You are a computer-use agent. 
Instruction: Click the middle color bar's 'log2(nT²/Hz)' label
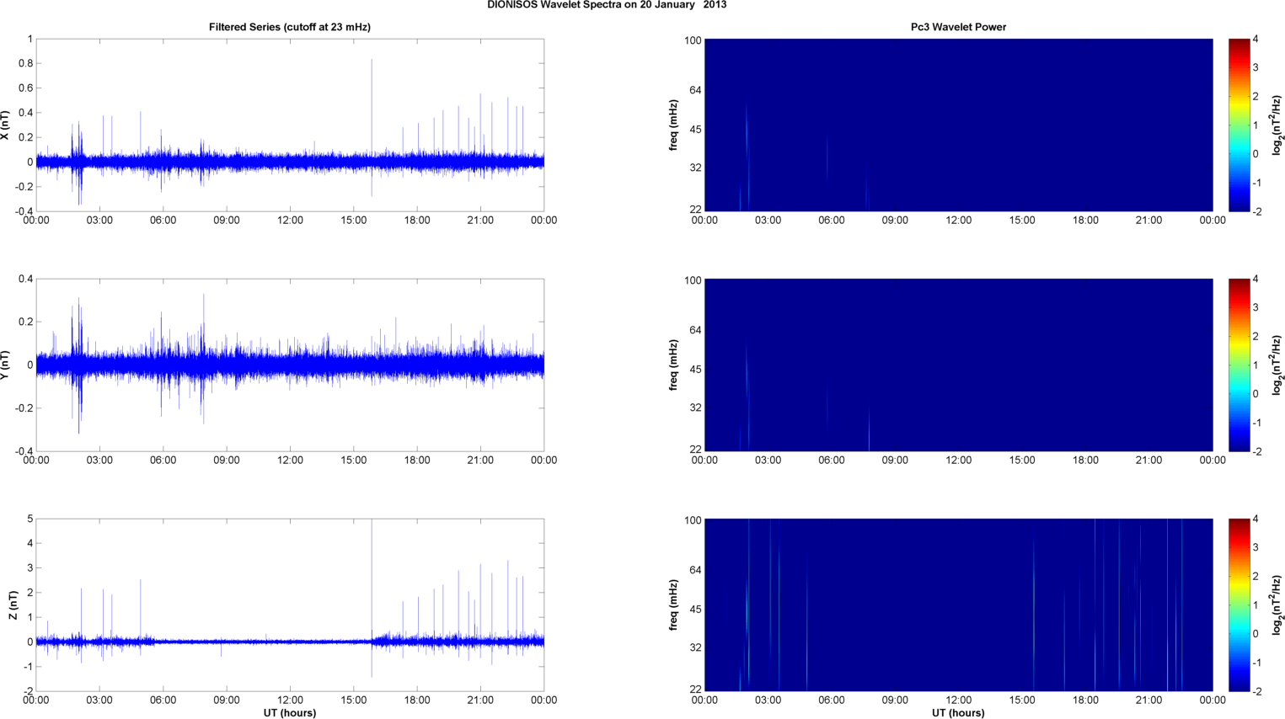(1277, 365)
